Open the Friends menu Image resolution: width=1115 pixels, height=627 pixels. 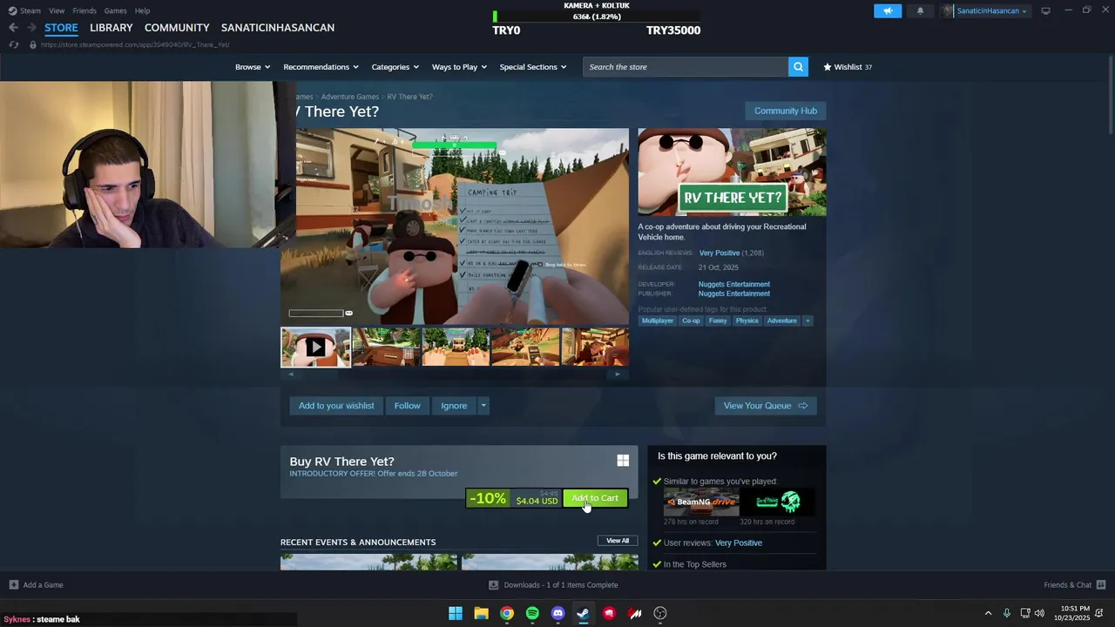pos(84,10)
